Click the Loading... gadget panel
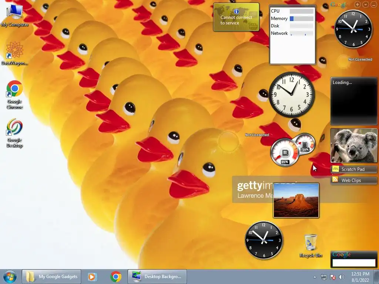 [x=354, y=101]
